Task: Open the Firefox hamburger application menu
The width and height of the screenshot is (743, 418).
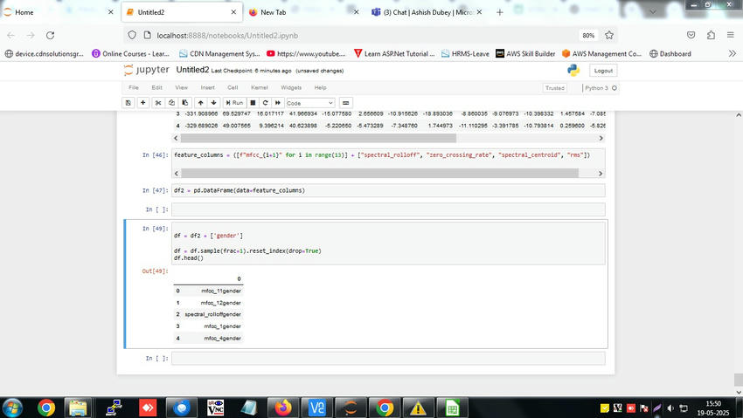Action: [x=730, y=35]
